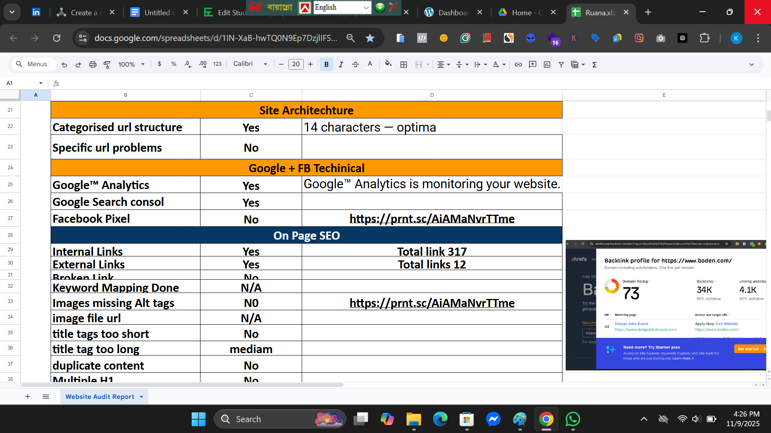
Task: Create a filter
Action: coord(561,64)
